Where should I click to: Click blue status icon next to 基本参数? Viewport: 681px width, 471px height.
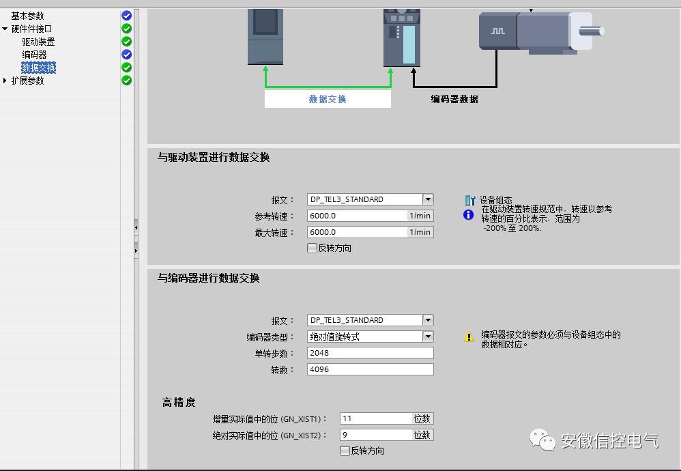coord(126,15)
